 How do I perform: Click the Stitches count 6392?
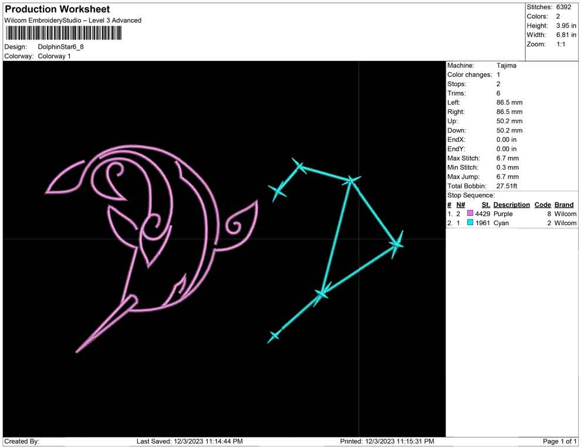pyautogui.click(x=563, y=7)
